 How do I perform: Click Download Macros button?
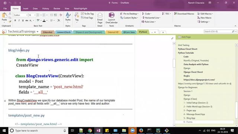pos(184,14)
